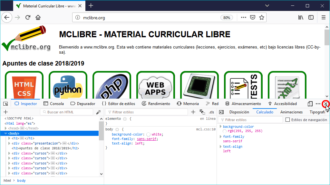Image resolution: width=330 pixels, height=185 pixels.
Task: Close the Material Curricular Libre tab
Action: pyautogui.click(x=80, y=6)
